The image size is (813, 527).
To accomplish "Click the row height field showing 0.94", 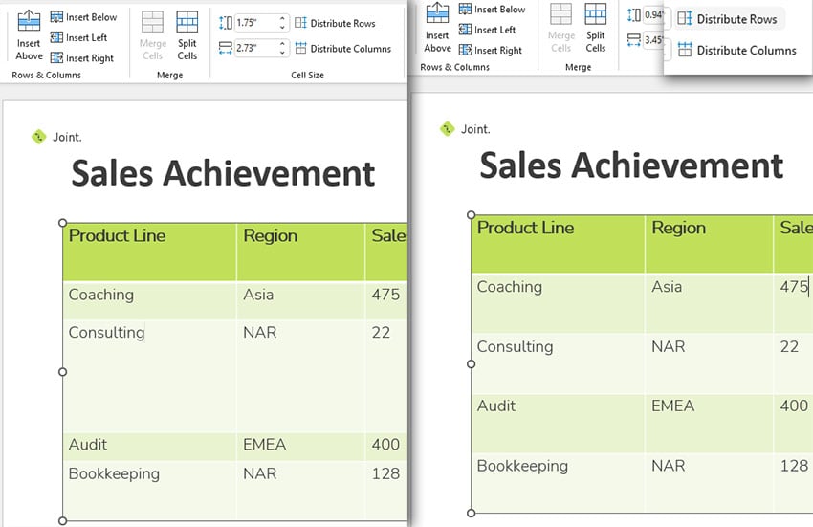I will (655, 15).
